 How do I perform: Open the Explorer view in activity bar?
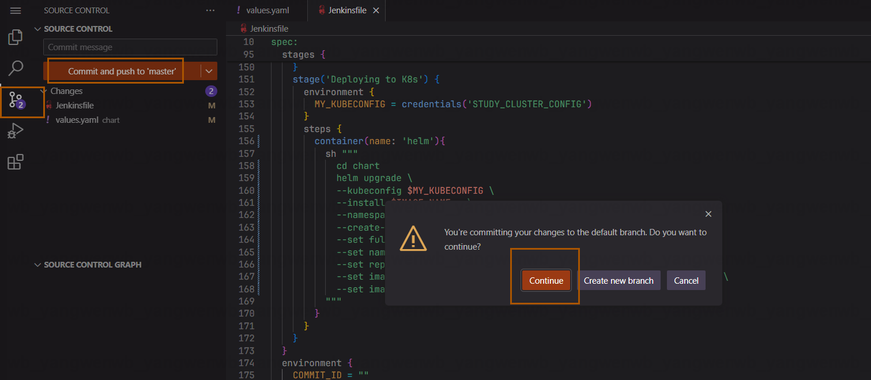16,38
